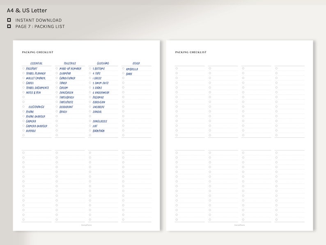Click the 'INSTANT DOWNLOAD' text
The width and height of the screenshot is (326, 245).
coord(39,20)
